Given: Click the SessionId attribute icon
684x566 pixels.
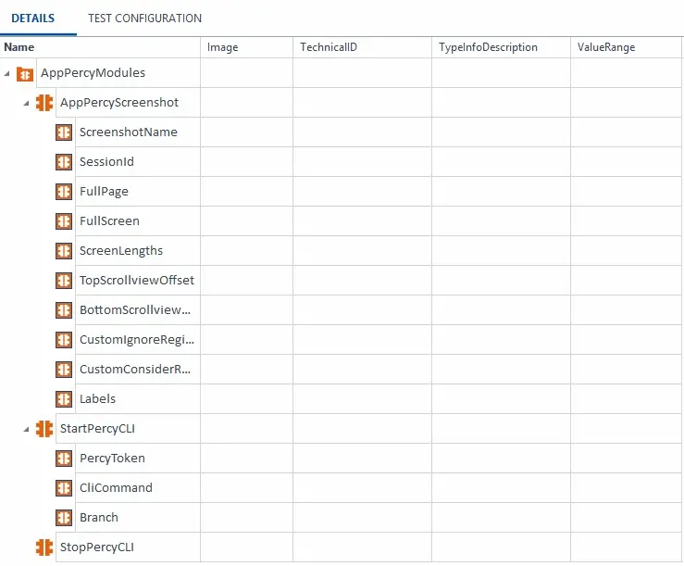Looking at the screenshot, I should click(64, 162).
